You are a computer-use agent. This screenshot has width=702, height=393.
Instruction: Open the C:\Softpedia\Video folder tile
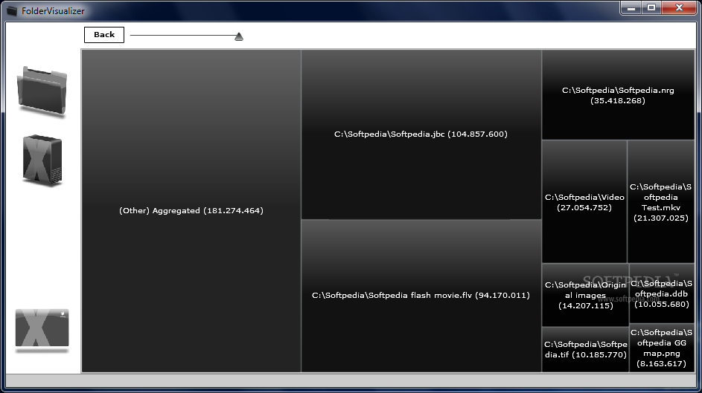[x=584, y=201]
